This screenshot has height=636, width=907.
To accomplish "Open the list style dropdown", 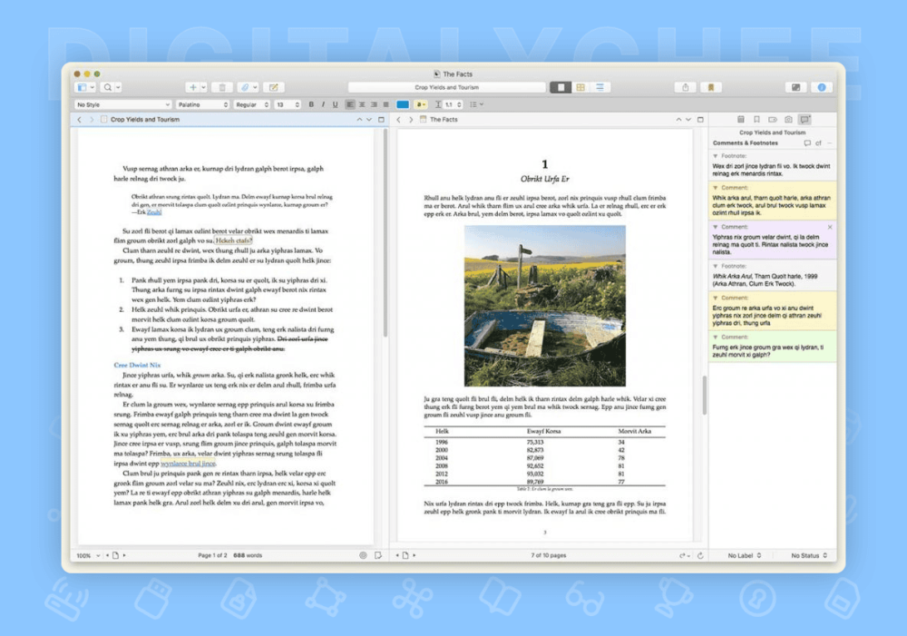I will tap(476, 104).
